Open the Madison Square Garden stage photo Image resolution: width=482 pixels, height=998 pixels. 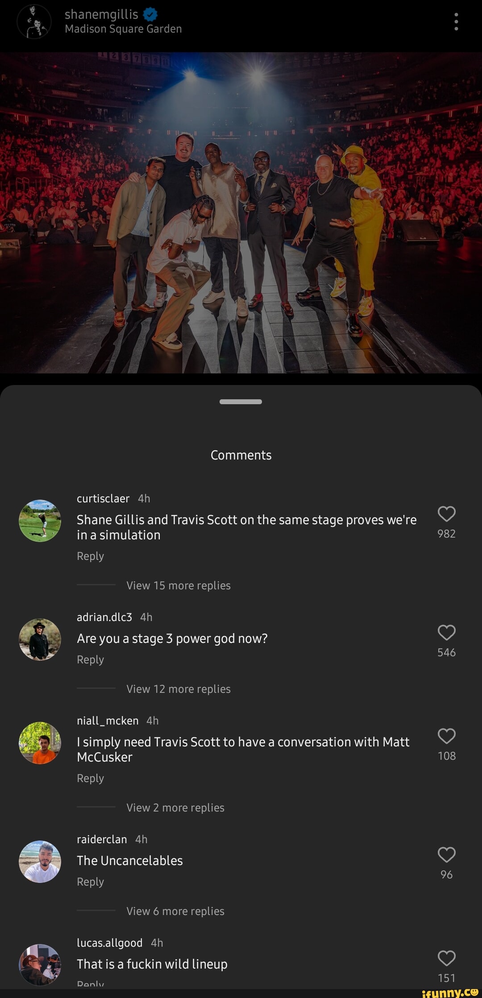point(241,212)
